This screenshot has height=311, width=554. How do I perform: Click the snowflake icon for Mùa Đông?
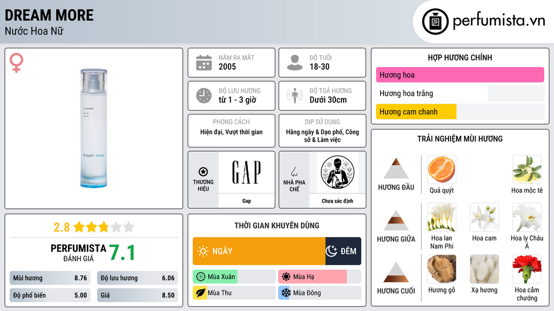[x=286, y=293]
